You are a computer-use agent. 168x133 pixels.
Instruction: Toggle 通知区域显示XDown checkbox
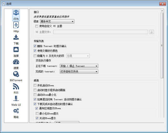(37, 108)
